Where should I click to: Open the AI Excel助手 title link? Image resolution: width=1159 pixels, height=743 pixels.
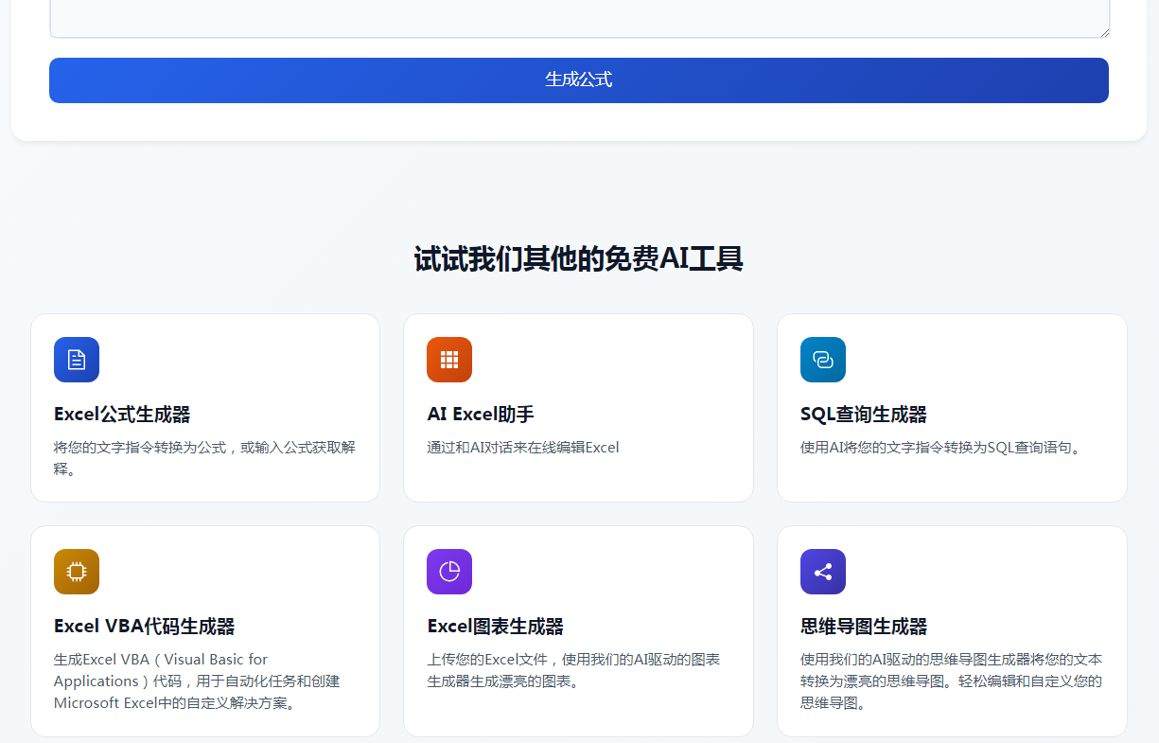pyautogui.click(x=481, y=415)
